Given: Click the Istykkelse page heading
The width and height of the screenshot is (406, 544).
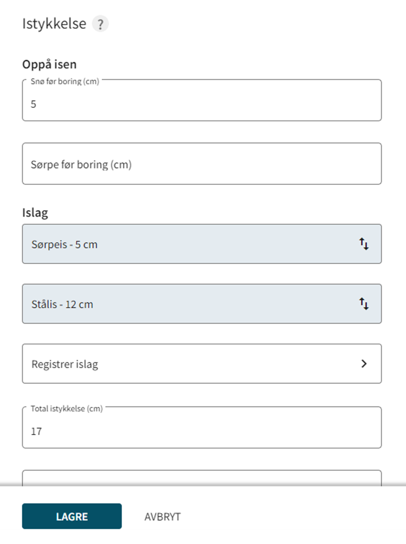Looking at the screenshot, I should tap(54, 24).
